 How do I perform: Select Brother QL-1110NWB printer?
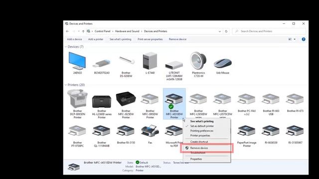[102, 136]
